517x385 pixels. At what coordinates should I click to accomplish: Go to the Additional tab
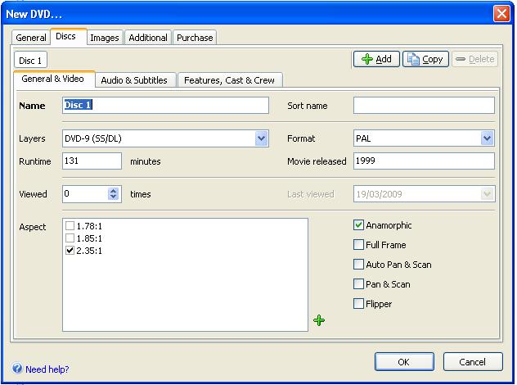(x=148, y=38)
